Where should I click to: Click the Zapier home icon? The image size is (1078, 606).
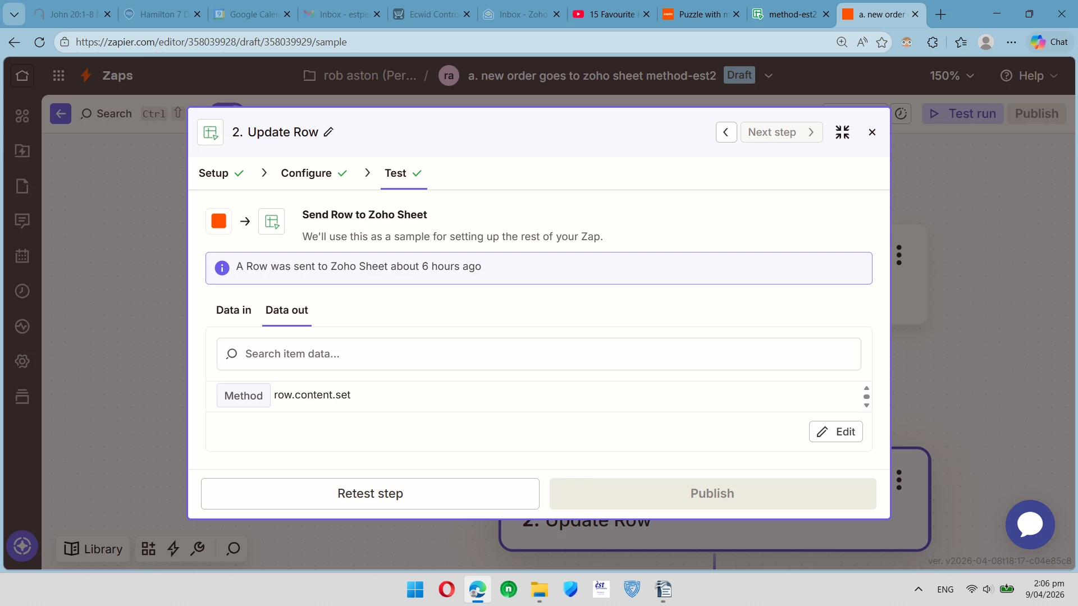(22, 75)
